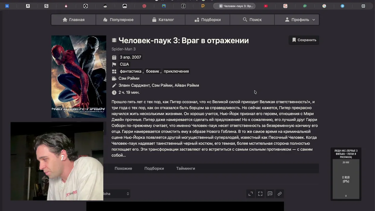
Task: Click the runtime 2 ч. 19 мин.
Action: [x=129, y=92]
